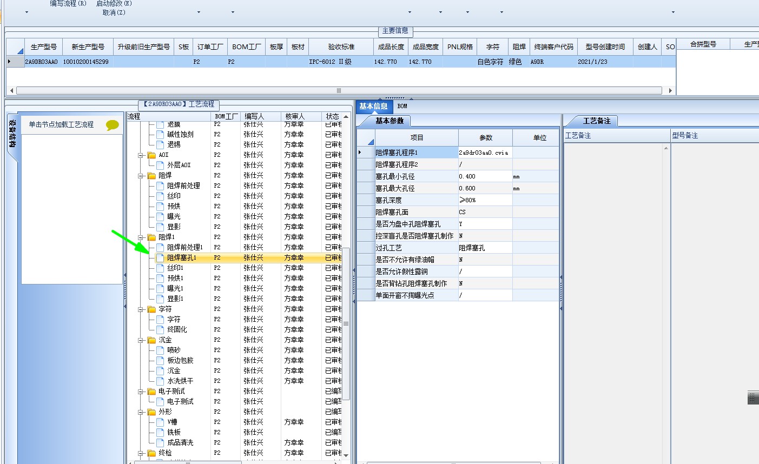Collapse the 阻焊 tree node
This screenshot has height=464, width=759.
coord(141,176)
